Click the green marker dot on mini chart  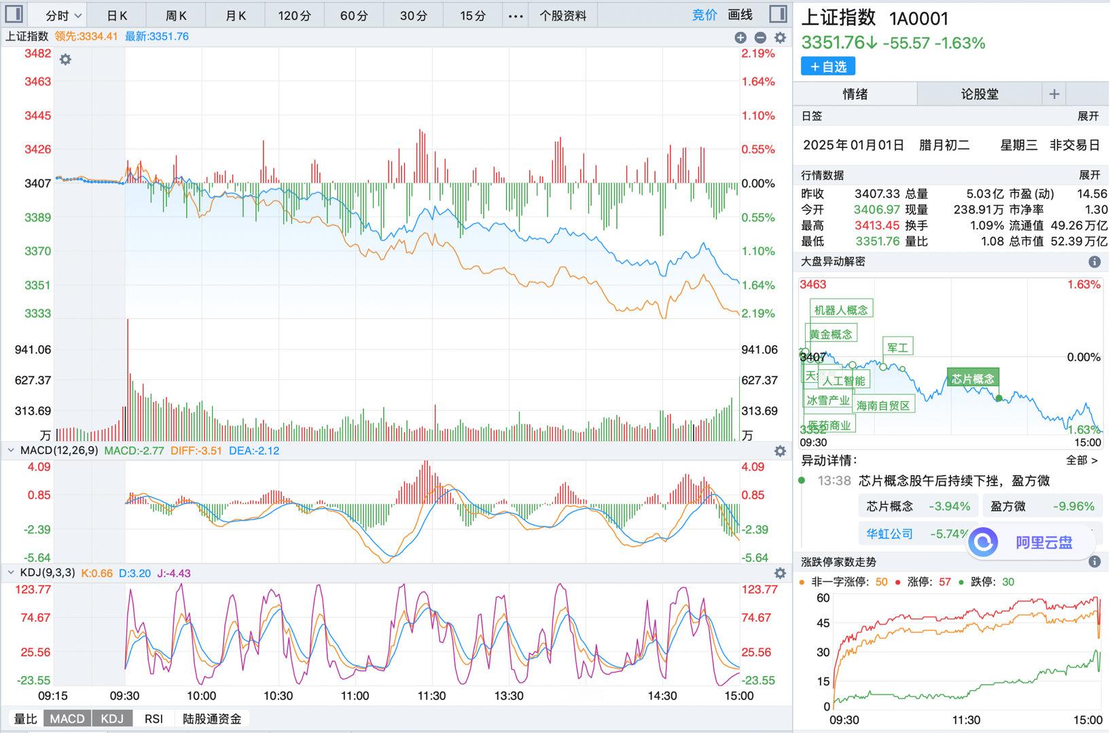tap(999, 398)
